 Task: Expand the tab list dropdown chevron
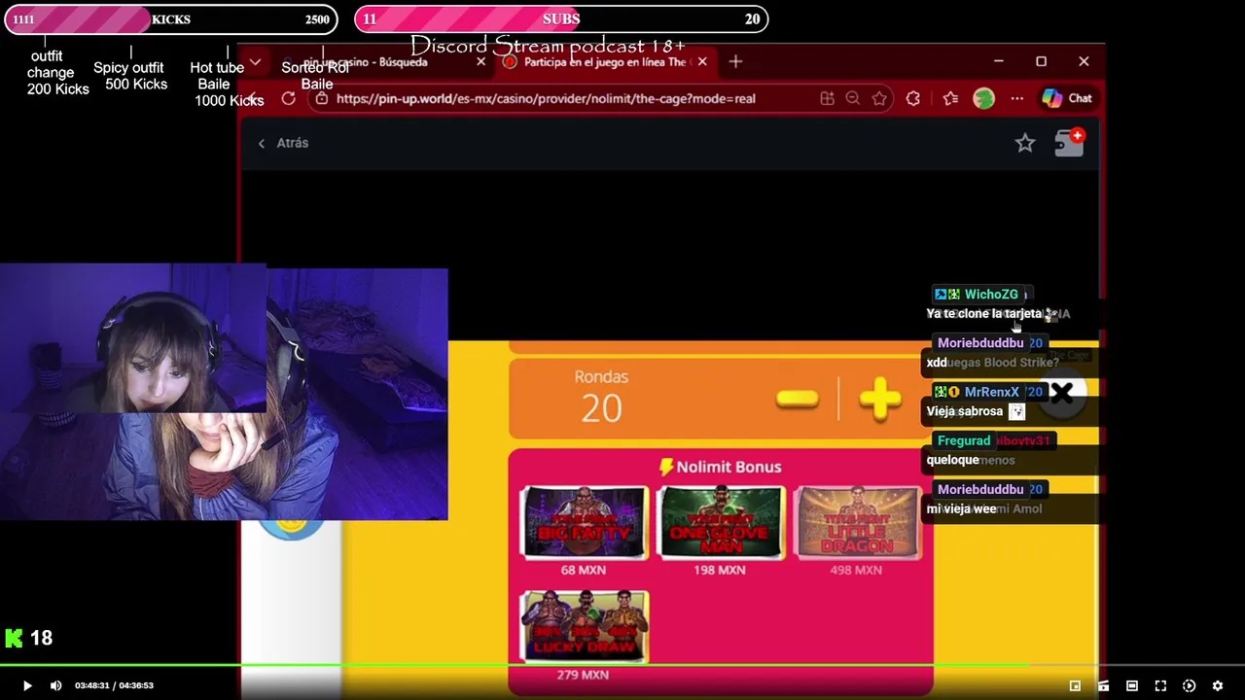point(255,61)
